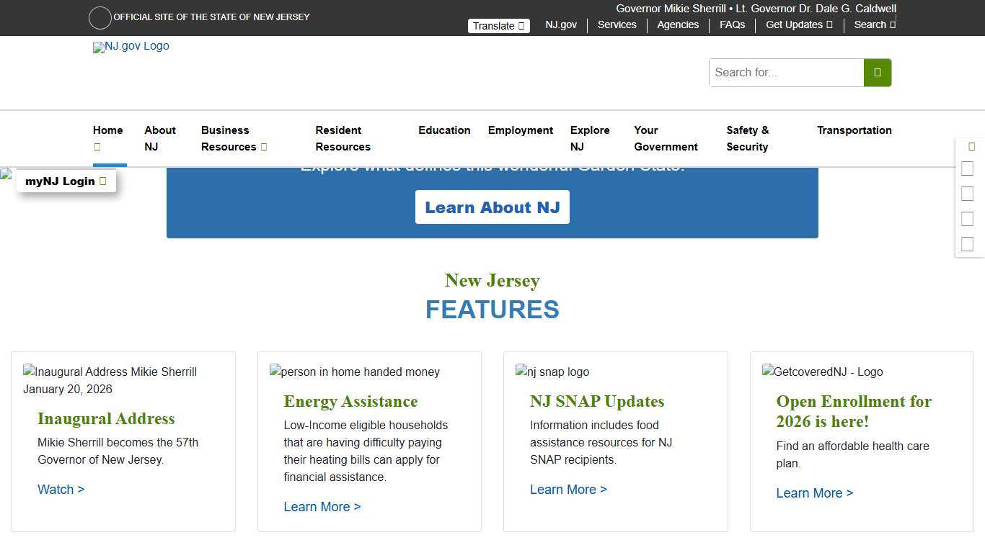Viewport: 985px width, 553px height.
Task: Open the Transportation navigation menu item
Action: coord(854,130)
